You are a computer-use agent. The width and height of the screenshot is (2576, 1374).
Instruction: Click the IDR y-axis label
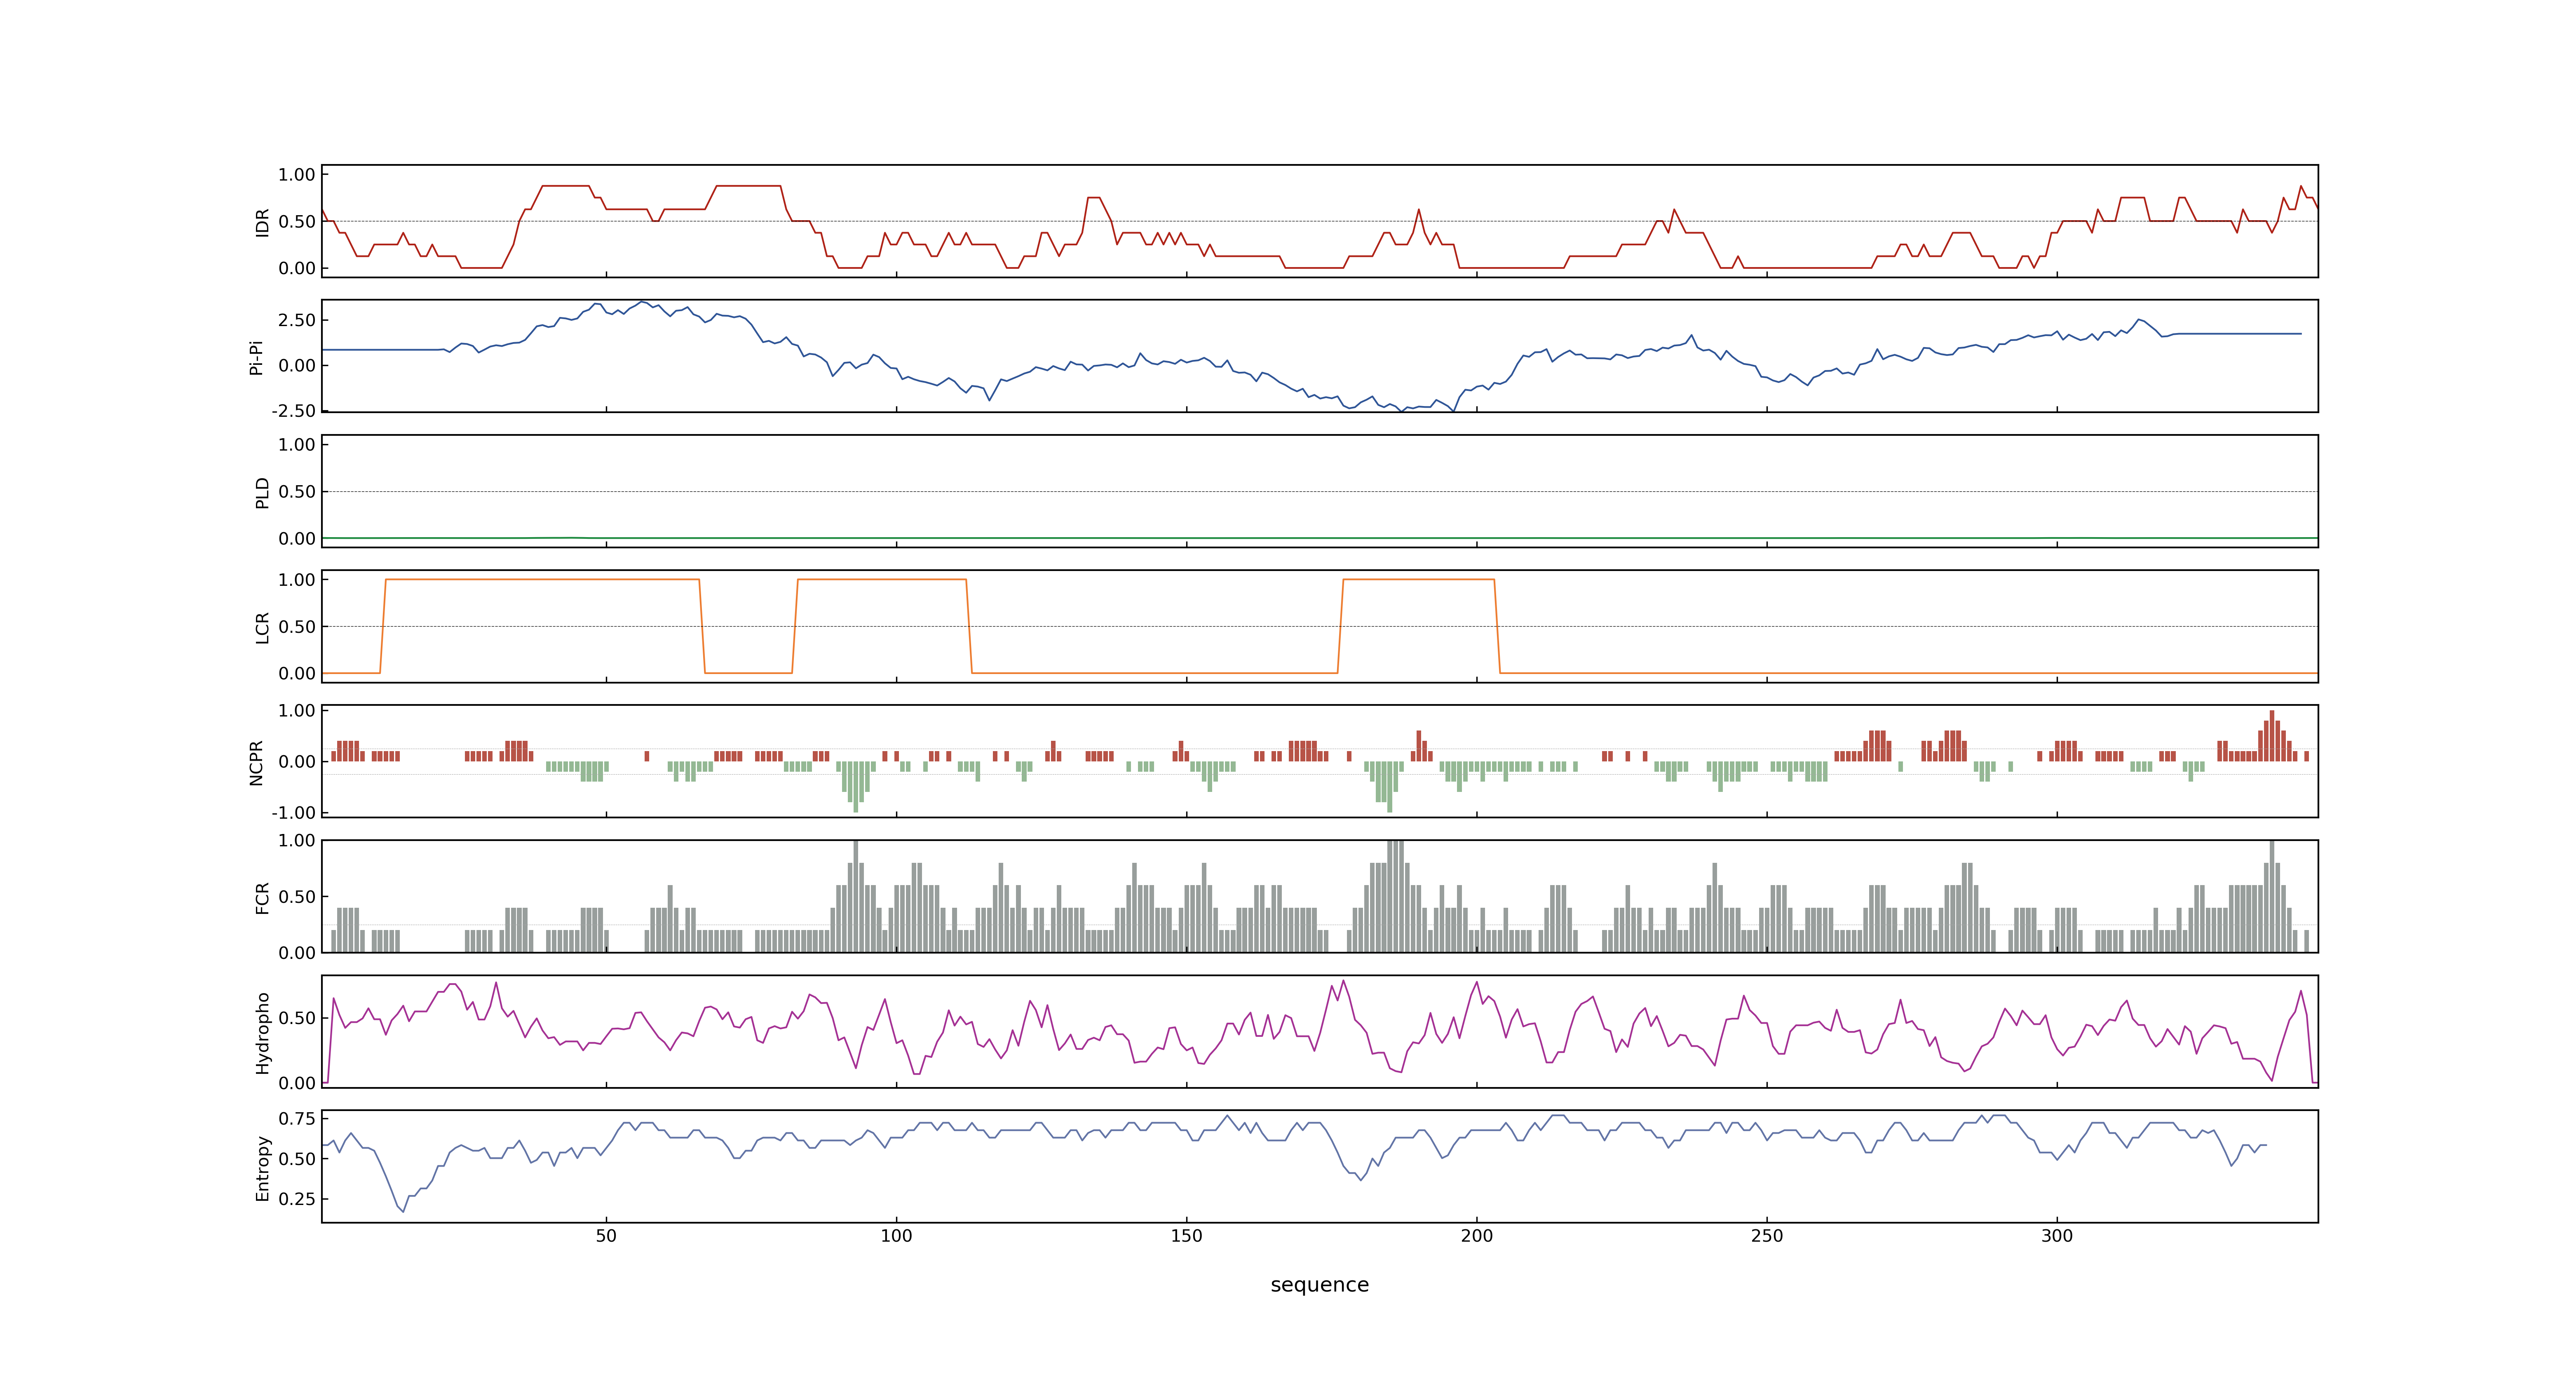[x=262, y=222]
